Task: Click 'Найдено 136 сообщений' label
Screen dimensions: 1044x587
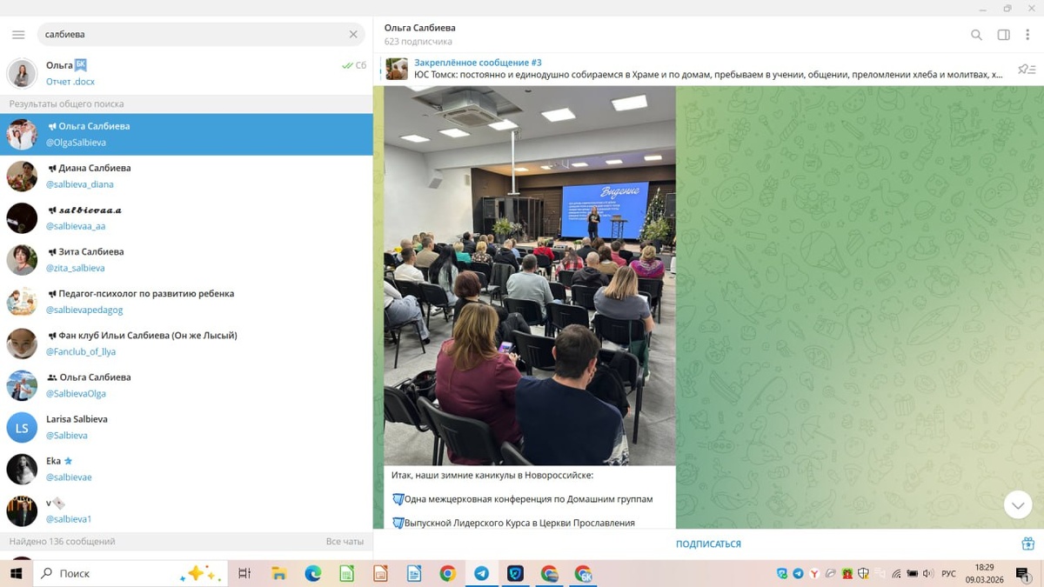Action: (62, 542)
